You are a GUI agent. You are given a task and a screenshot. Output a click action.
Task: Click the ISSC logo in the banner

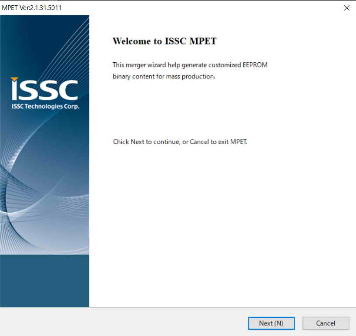[45, 88]
